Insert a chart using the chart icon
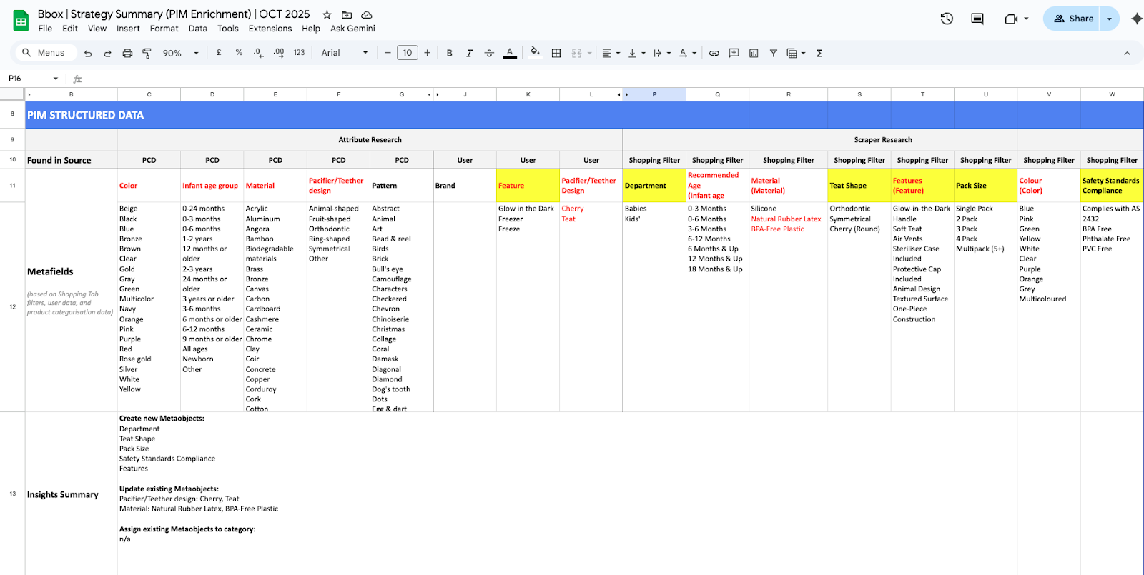1144x575 pixels. (754, 53)
